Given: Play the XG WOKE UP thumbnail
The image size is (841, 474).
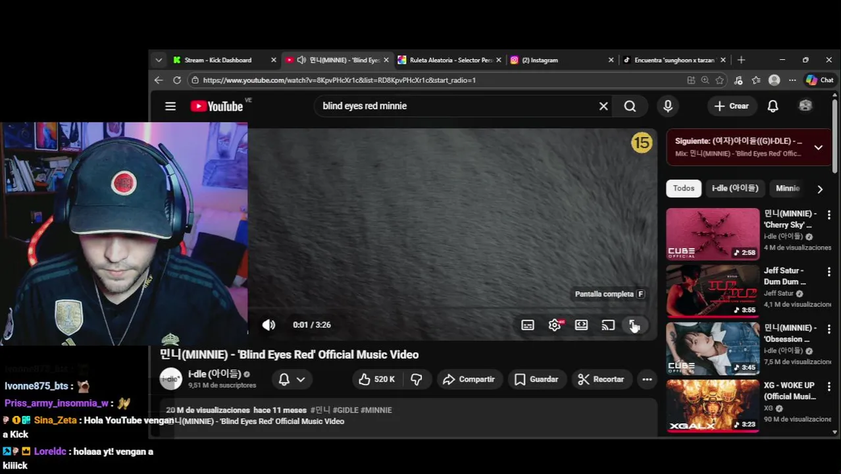Looking at the screenshot, I should 713,406.
